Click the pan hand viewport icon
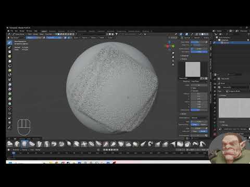Screen dimensions: 250x187 click(173, 57)
